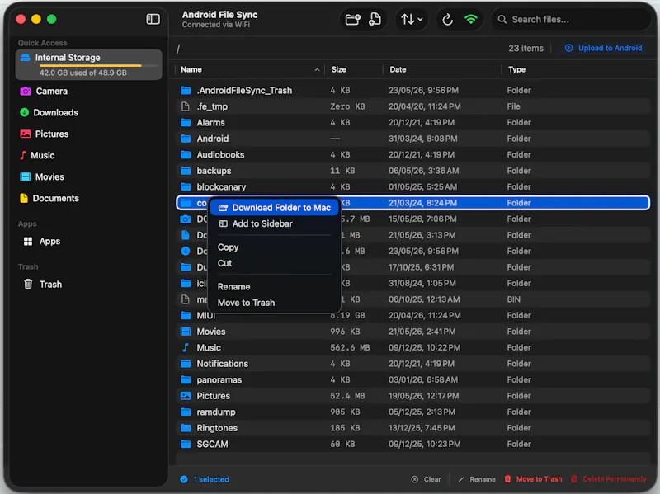Select the blockcanary folder
Viewport: 660px width, 494px height.
point(413,186)
